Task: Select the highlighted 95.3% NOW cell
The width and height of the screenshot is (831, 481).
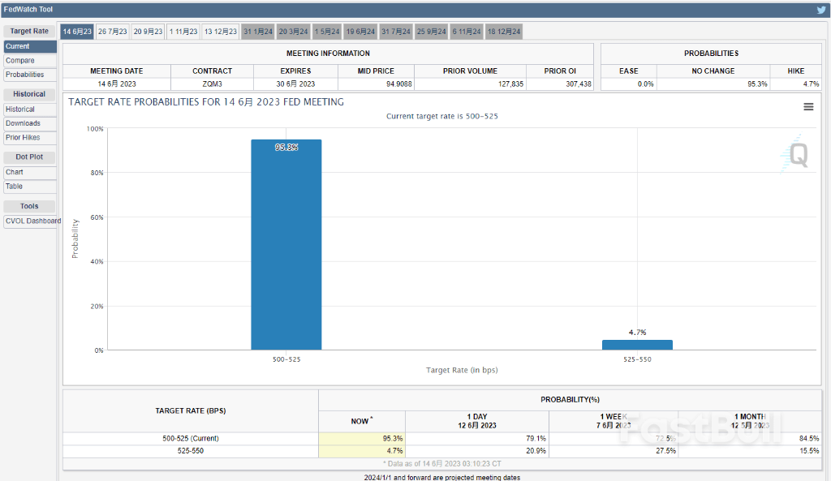Action: click(362, 438)
